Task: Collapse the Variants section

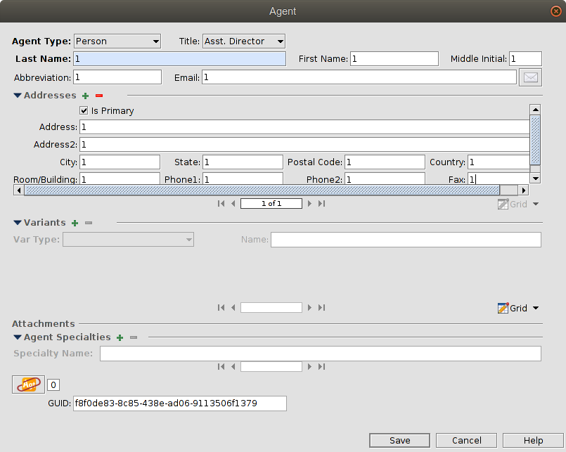Action: click(17, 222)
